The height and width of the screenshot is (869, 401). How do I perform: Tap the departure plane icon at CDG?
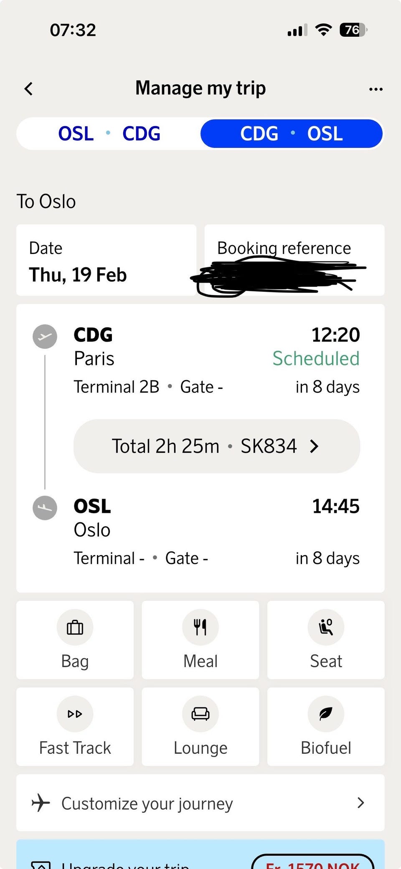pyautogui.click(x=45, y=337)
